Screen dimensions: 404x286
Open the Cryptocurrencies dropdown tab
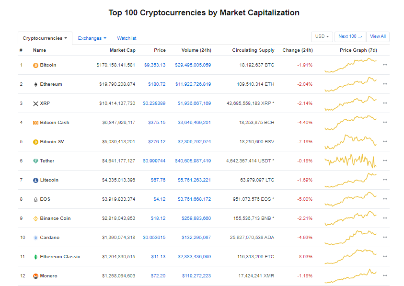45,38
